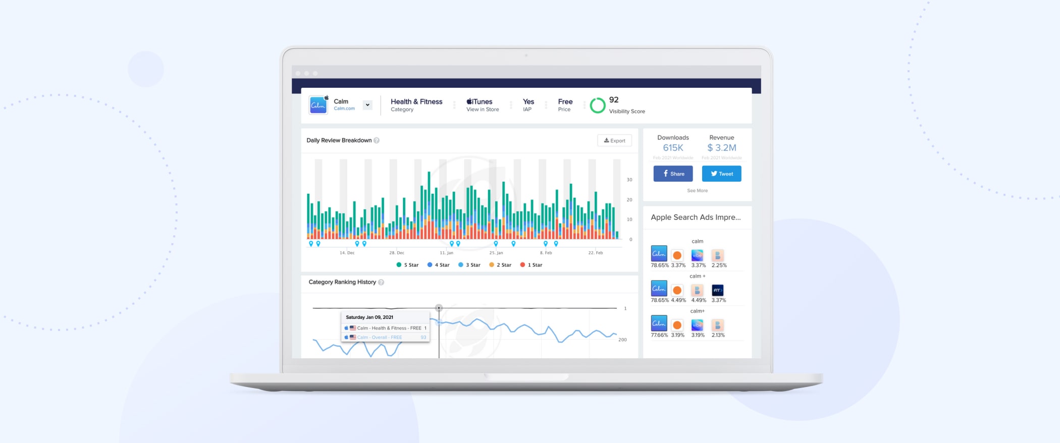The width and height of the screenshot is (1060, 443).
Task: Click tooltip row Calm - Health & Fitness - FREE
Action: click(386, 328)
